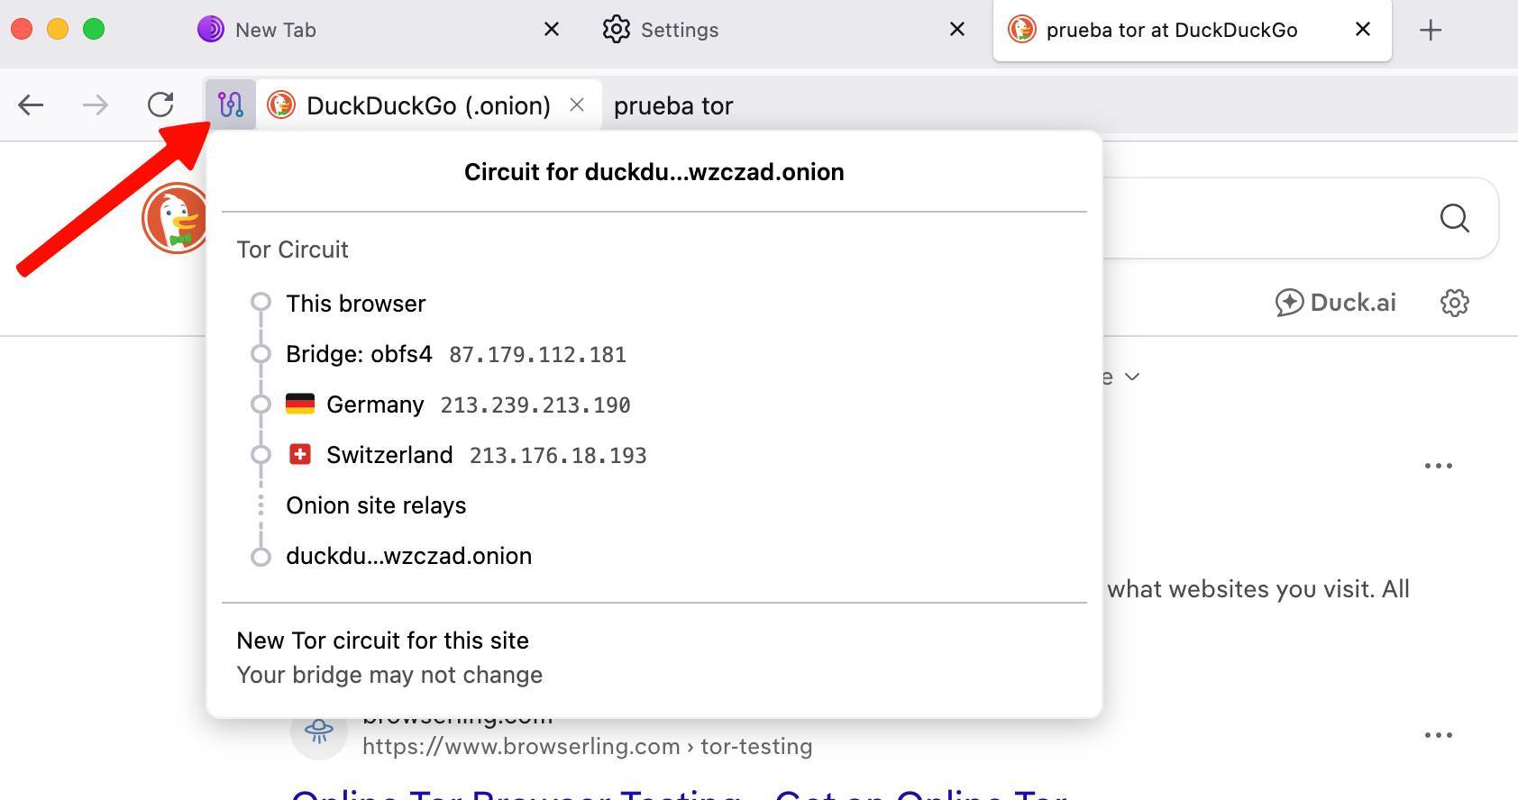This screenshot has height=800, width=1518.
Task: Click the DuckDuckGo duck logo
Action: click(x=175, y=218)
